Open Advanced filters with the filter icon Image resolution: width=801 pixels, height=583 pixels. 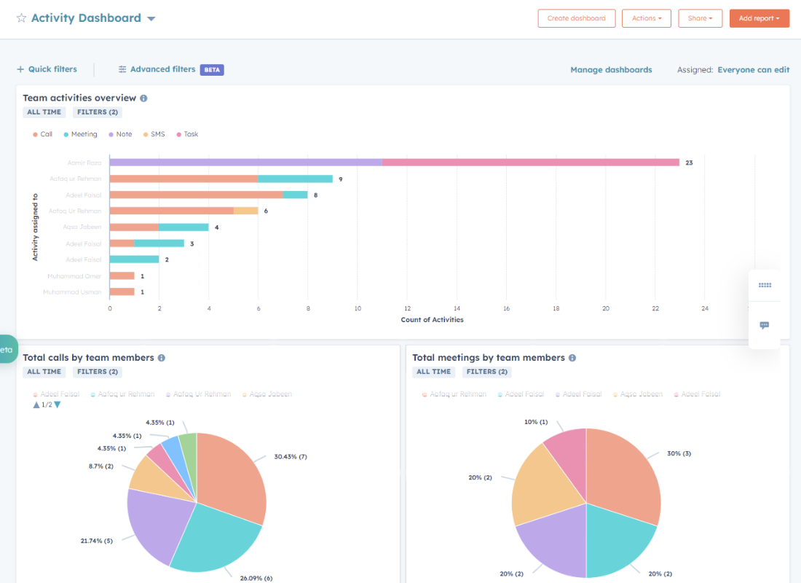122,69
